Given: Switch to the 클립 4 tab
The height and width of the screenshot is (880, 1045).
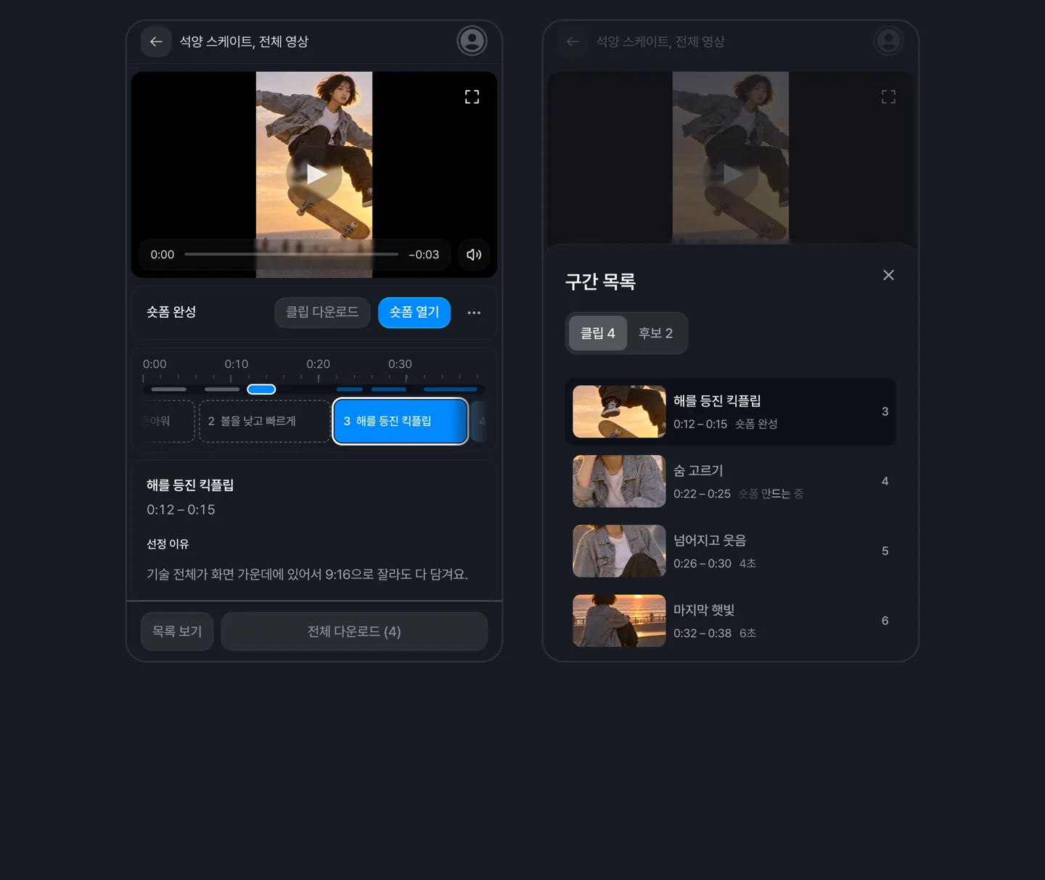Looking at the screenshot, I should point(597,333).
